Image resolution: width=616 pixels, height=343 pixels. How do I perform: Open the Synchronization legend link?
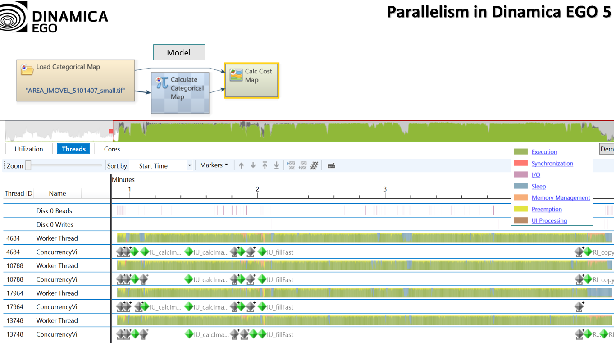pos(552,164)
